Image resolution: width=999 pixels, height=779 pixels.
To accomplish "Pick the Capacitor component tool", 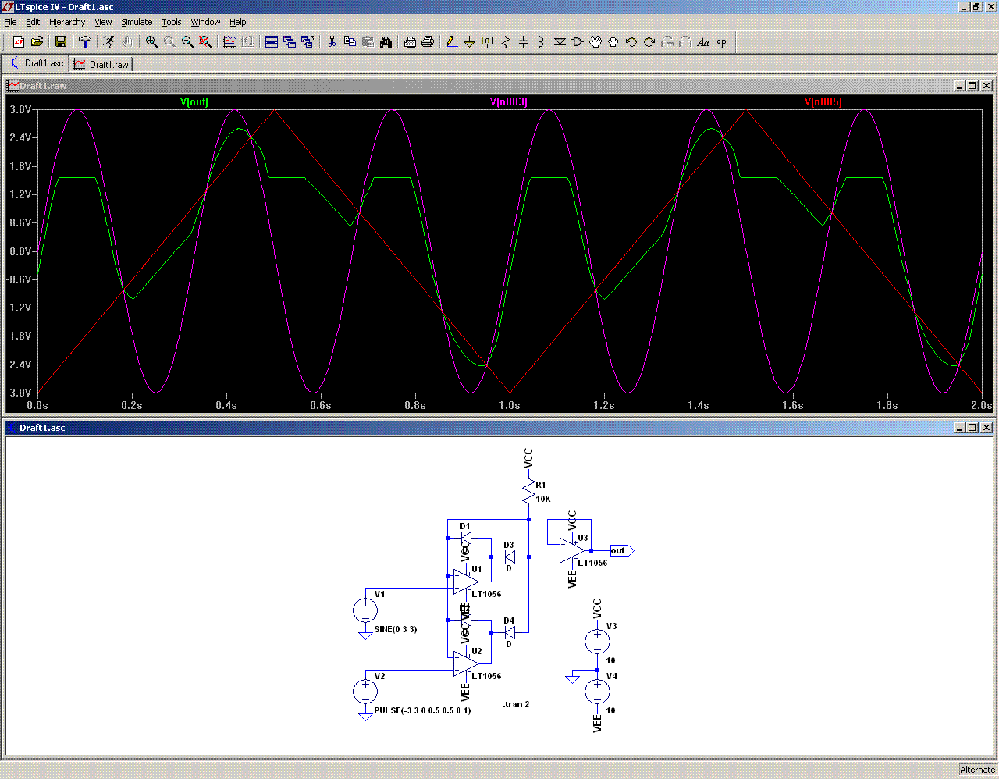I will point(523,42).
